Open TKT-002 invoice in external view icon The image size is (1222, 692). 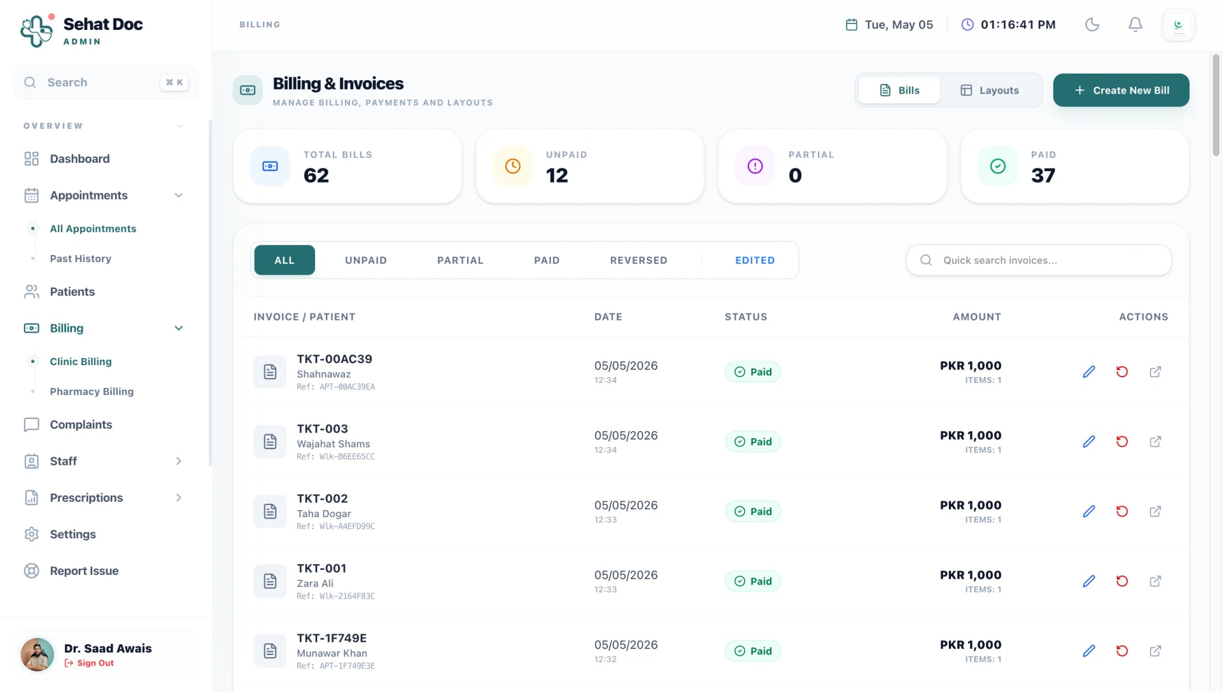click(1155, 511)
